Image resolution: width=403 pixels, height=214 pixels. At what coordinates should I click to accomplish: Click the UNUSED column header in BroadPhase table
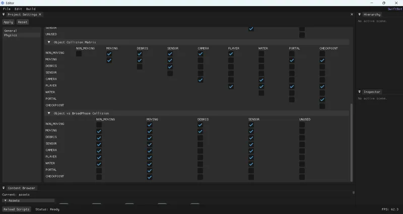305,119
